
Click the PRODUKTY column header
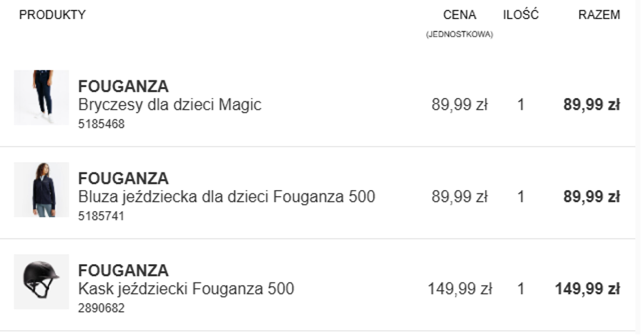tap(52, 15)
